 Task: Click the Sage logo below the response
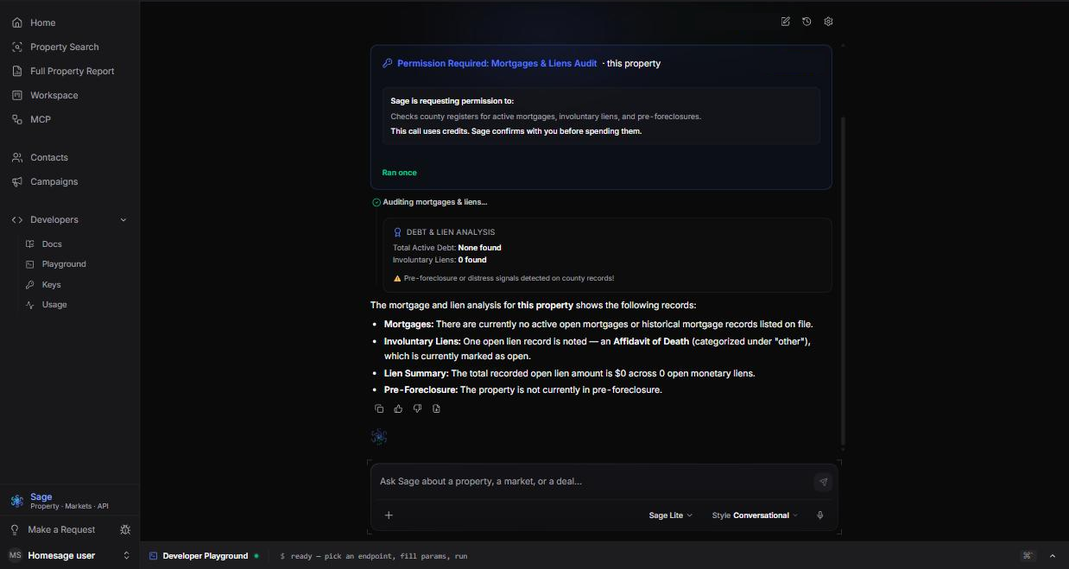(x=379, y=437)
